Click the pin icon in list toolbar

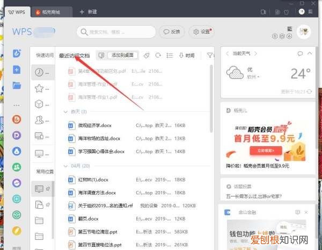tap(147, 55)
